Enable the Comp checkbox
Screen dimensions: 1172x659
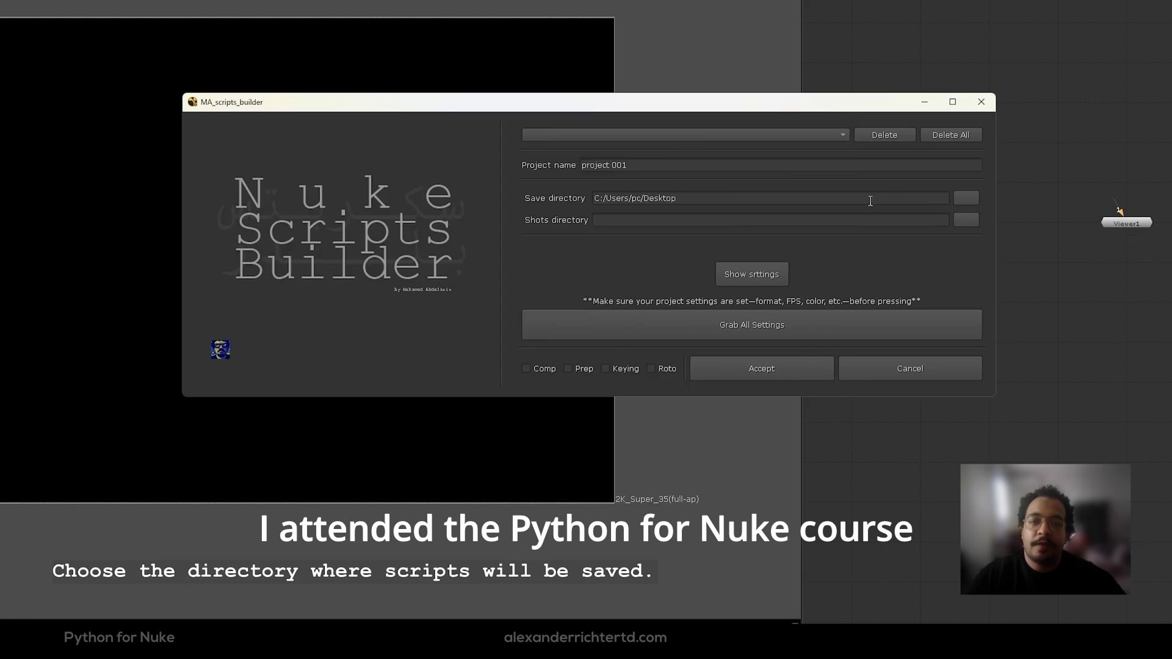[x=526, y=369]
